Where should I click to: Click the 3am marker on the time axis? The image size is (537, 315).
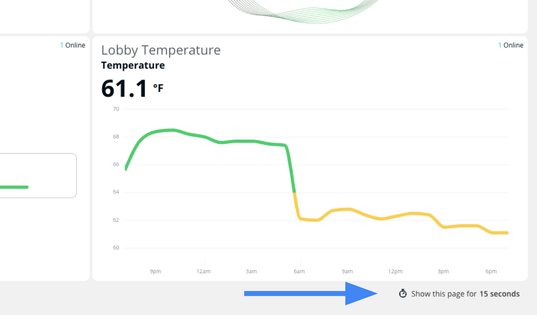coord(251,271)
